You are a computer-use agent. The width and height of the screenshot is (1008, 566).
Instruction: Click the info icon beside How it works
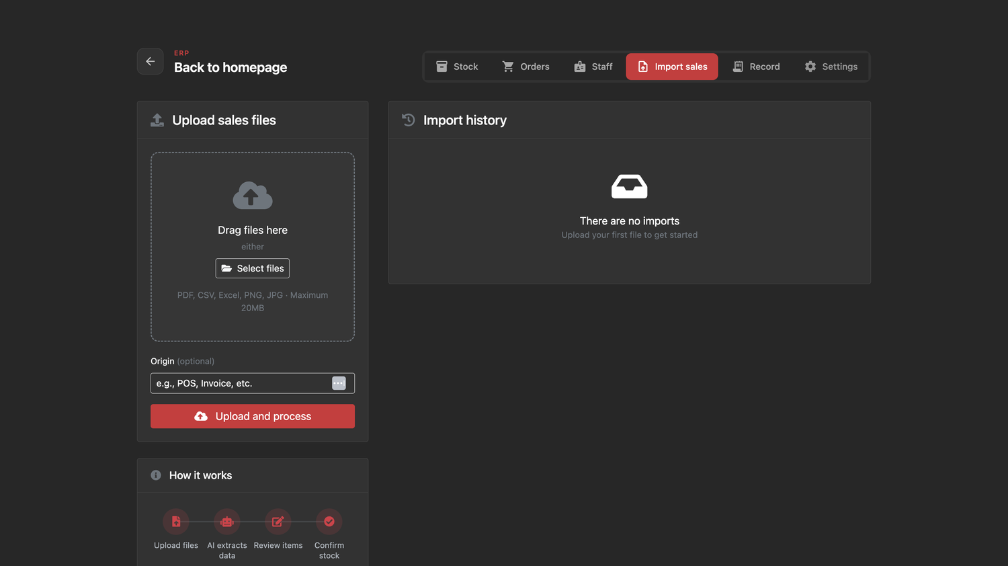click(x=156, y=475)
